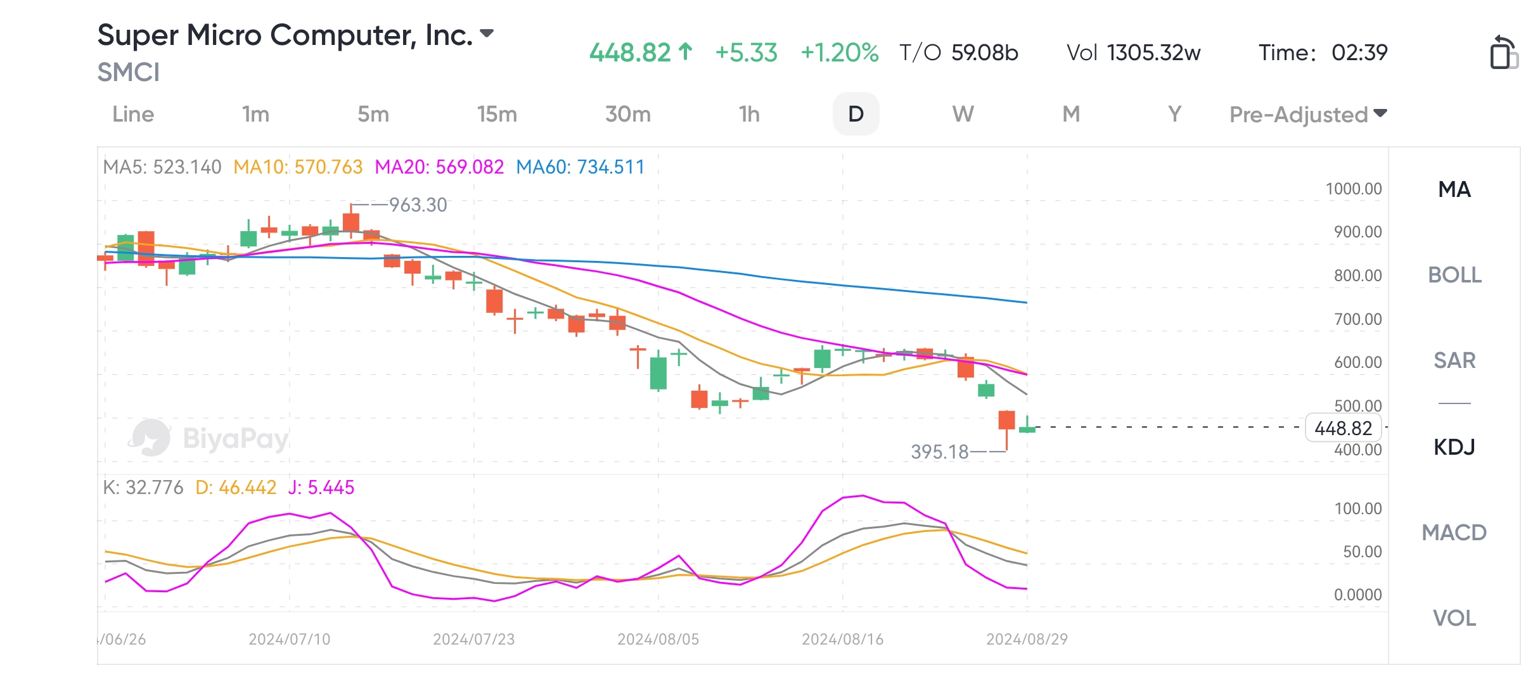1521x684 pixels.
Task: Choose the MACD sub-indicator
Action: [x=1454, y=533]
